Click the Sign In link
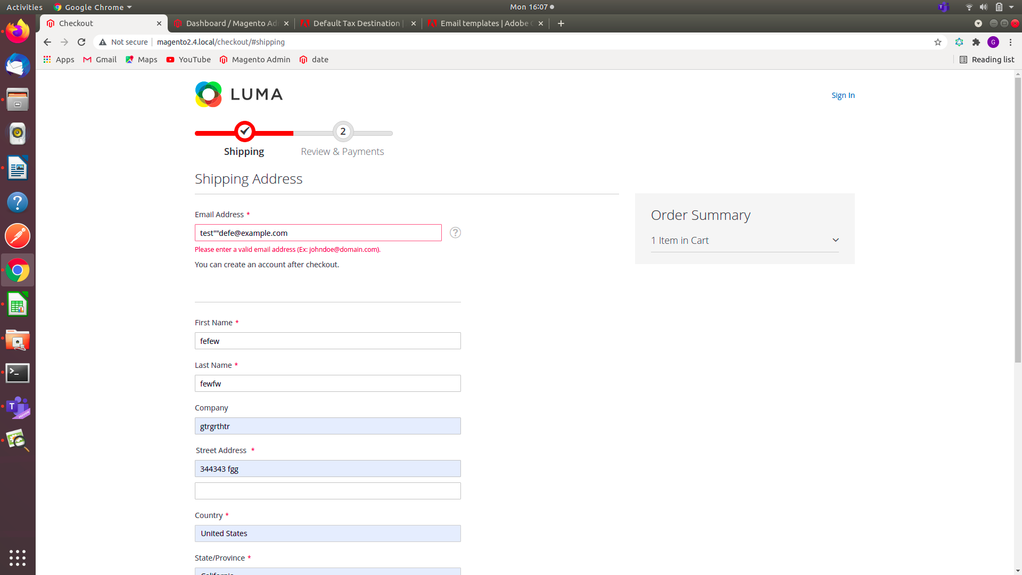 [843, 95]
